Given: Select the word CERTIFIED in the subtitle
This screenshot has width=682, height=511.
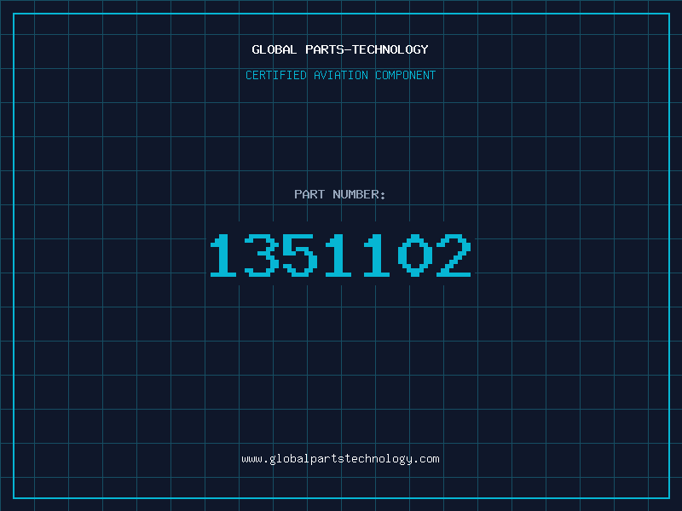Looking at the screenshot, I should pos(276,75).
